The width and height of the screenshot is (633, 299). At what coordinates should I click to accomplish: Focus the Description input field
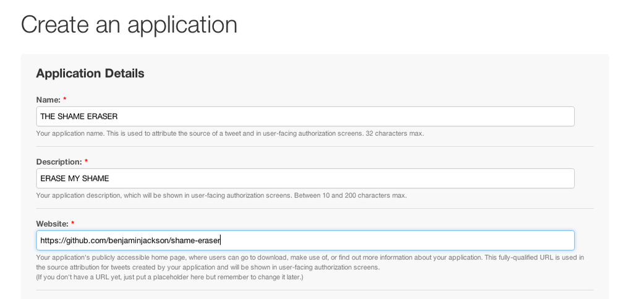point(305,178)
